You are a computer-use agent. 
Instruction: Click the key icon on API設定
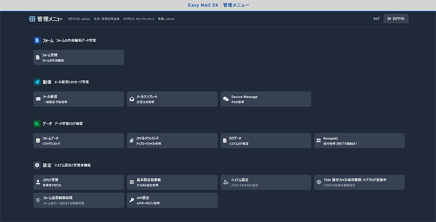(132, 200)
